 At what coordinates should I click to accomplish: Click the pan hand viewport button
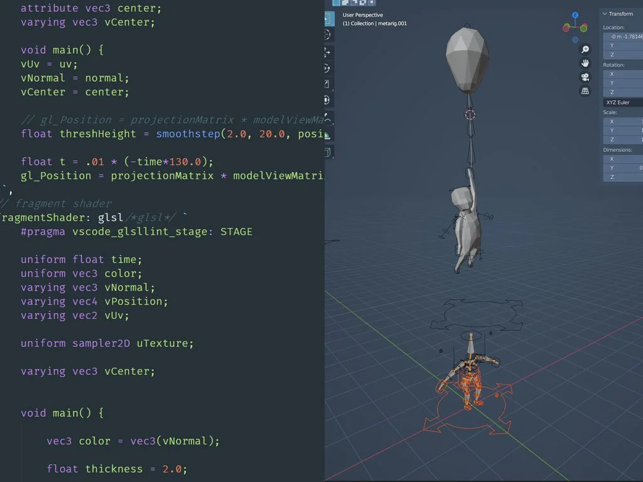585,63
